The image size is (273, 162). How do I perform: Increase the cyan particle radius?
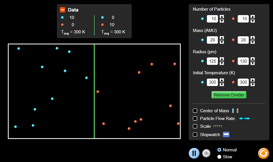222,59
